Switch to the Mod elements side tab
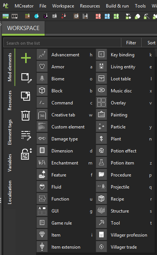The width and height of the screenshot is (157, 255). coord(10,67)
